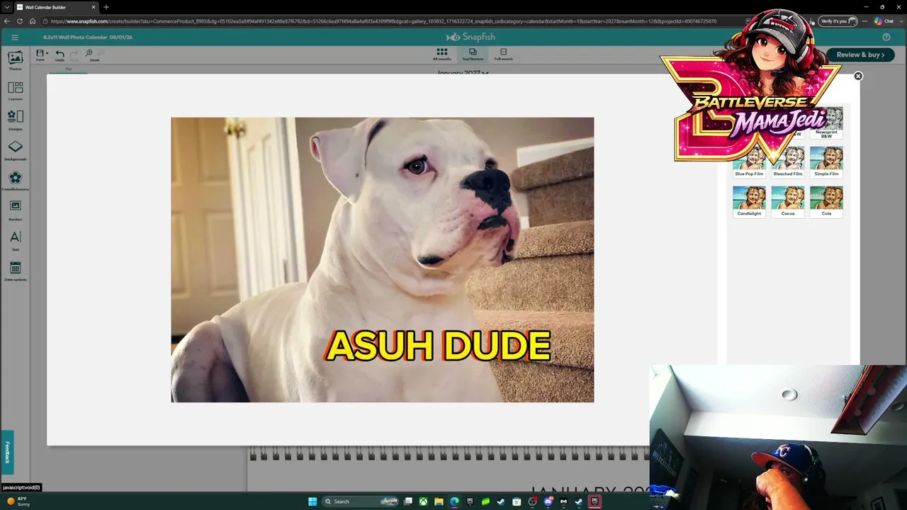Screen dimensions: 907x510
Task: Apply the Blue Pop Film filter
Action: coord(749,161)
